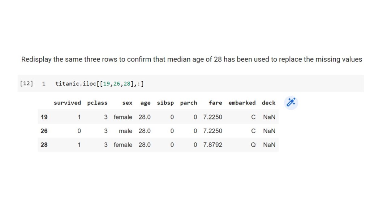Click the 'parch' column header
The image size is (370, 208).
[x=188, y=103]
